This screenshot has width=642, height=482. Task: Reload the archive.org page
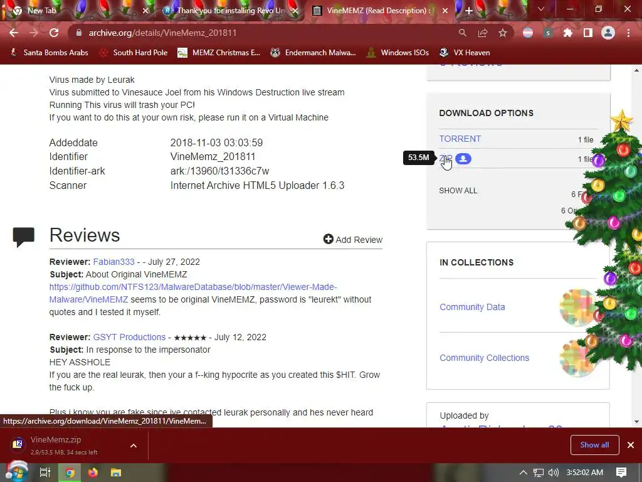(54, 33)
